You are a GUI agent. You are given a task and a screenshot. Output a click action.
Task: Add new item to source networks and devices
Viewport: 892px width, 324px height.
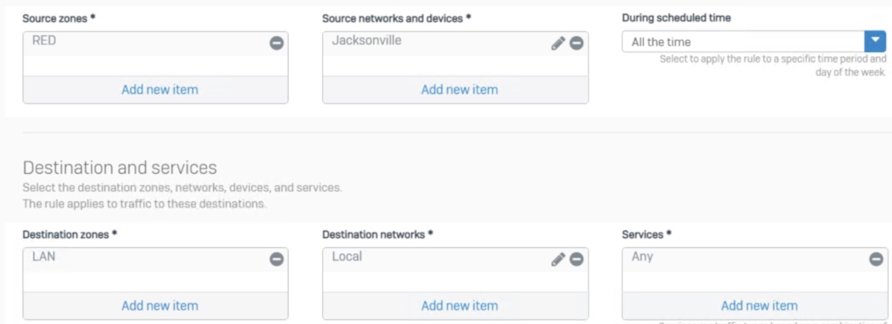[x=460, y=90]
